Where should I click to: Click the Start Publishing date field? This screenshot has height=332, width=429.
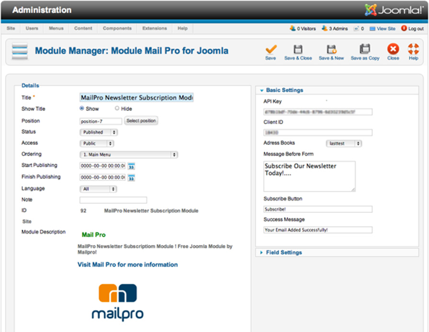click(x=102, y=166)
